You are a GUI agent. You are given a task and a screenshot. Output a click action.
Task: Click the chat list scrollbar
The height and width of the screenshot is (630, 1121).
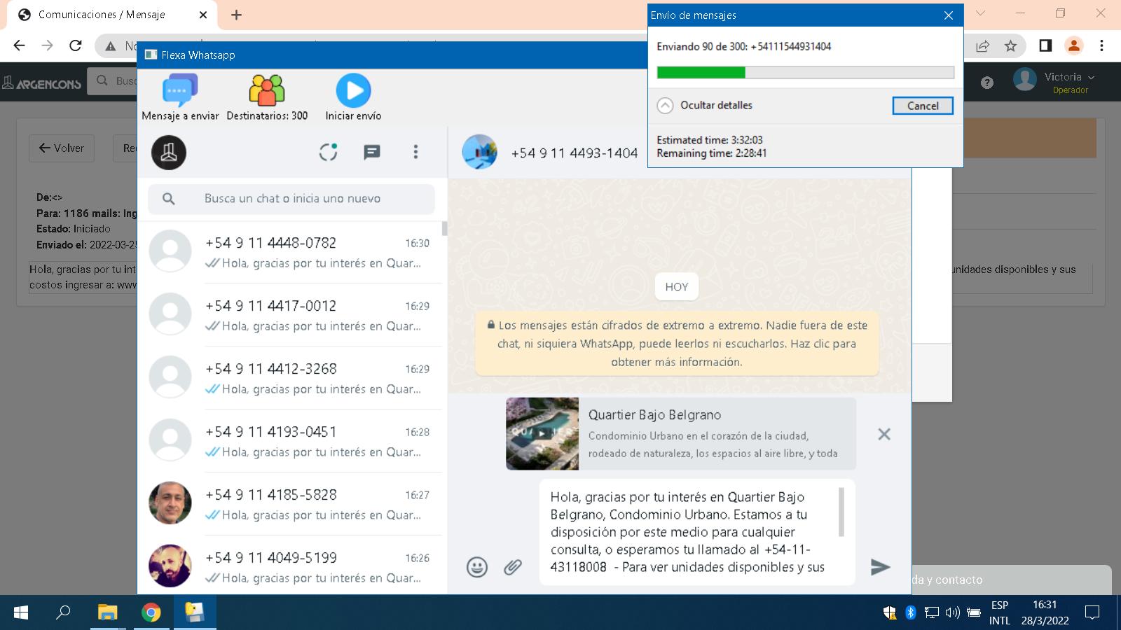tap(444, 229)
